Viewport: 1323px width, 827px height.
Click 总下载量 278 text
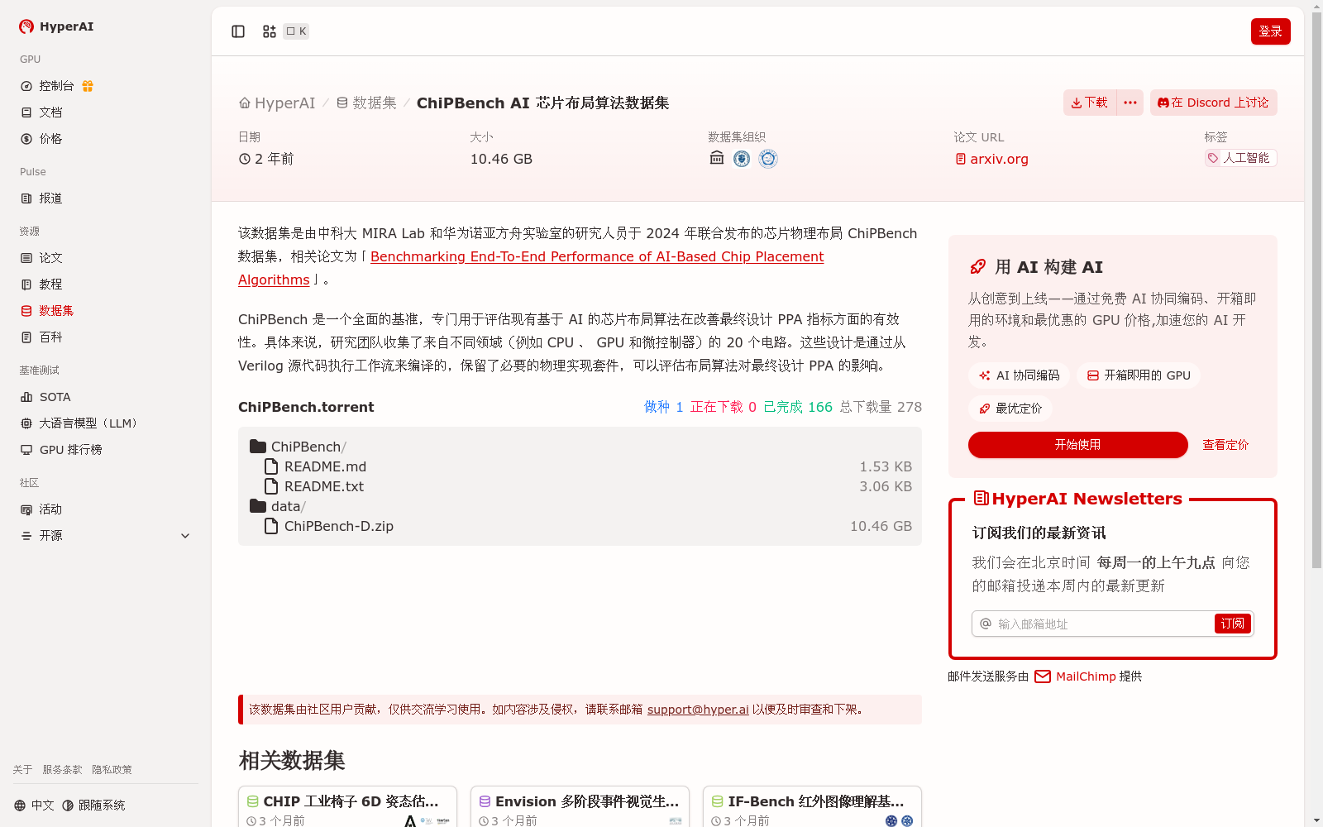point(881,407)
